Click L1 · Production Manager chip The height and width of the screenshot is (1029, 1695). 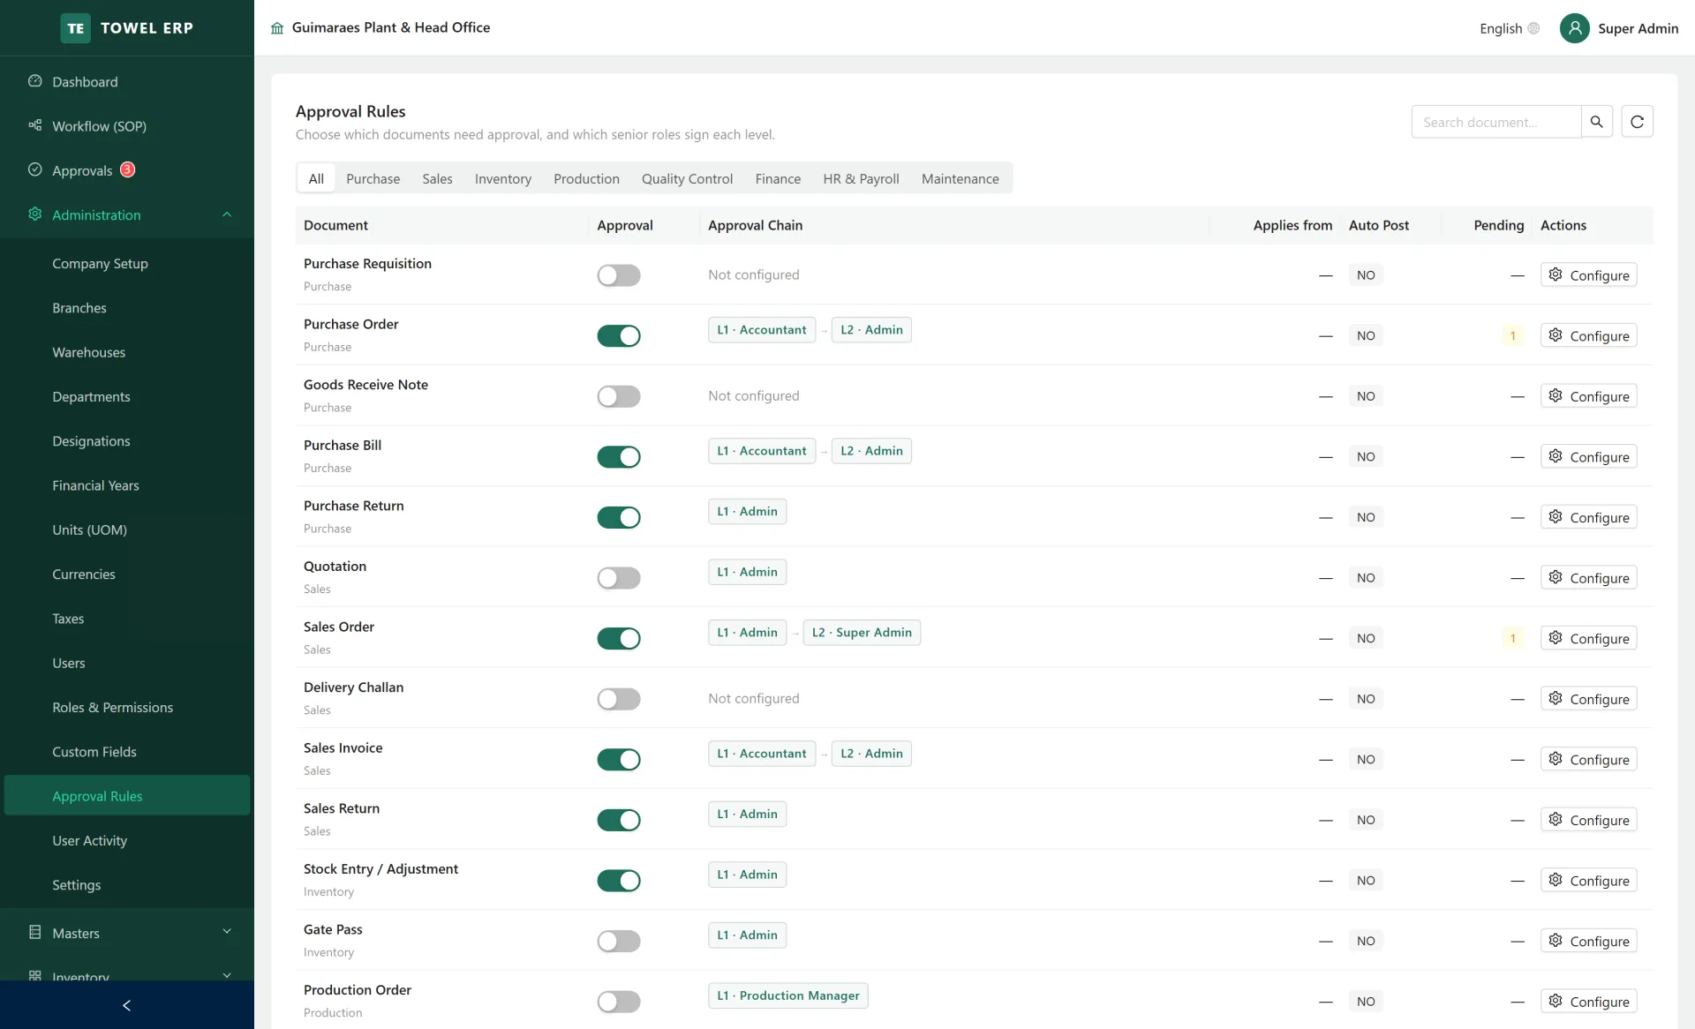787,995
